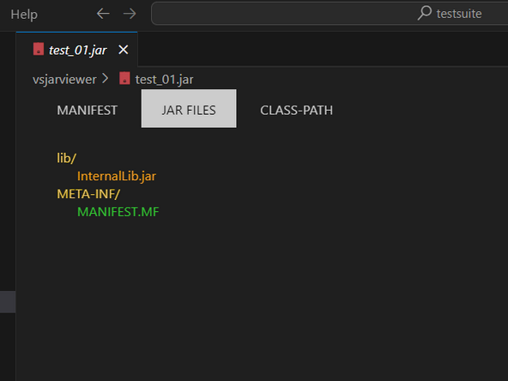Click the red jar icon in tab
508x381 pixels.
(39, 49)
